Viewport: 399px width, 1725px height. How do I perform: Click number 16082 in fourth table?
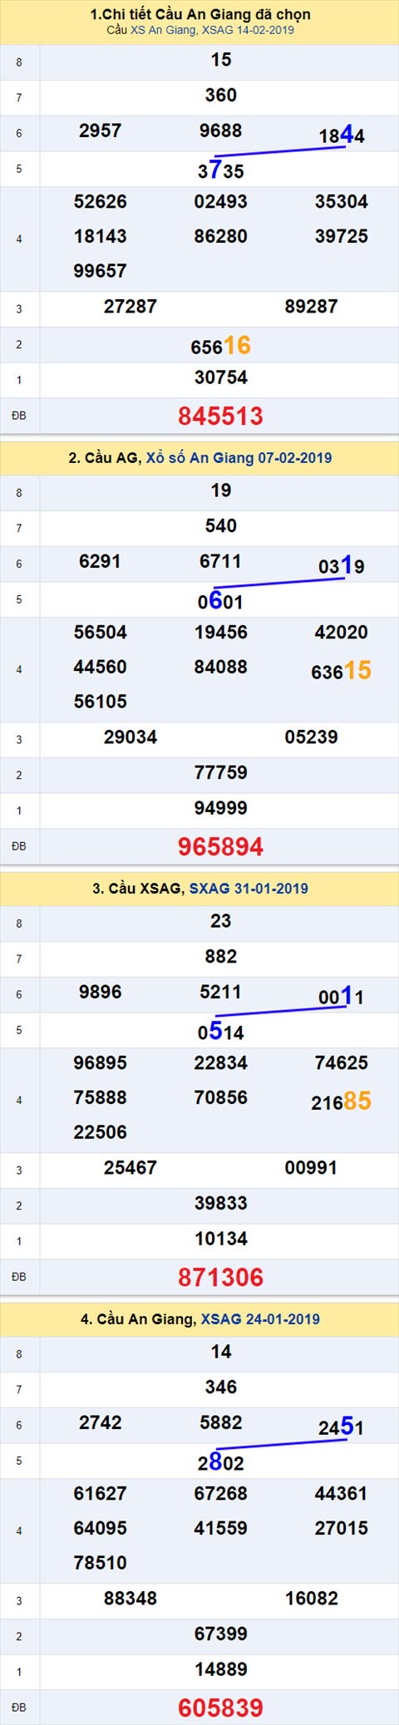(311, 1599)
